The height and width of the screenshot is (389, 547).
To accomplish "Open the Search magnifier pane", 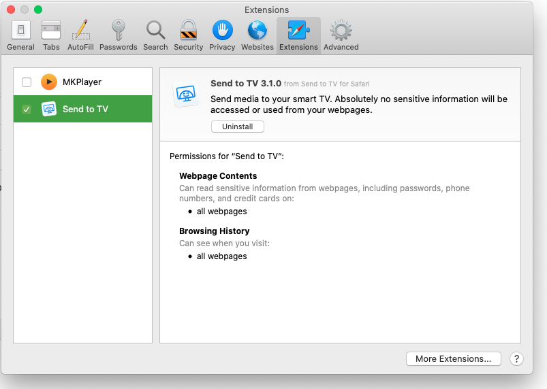I will point(155,35).
